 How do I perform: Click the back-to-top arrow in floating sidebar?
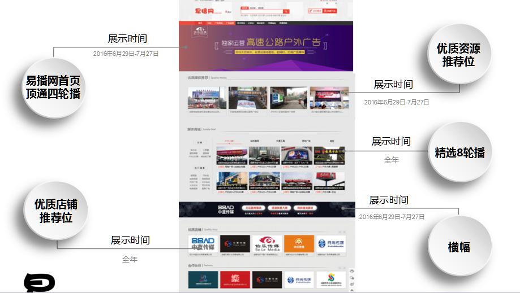352,290
